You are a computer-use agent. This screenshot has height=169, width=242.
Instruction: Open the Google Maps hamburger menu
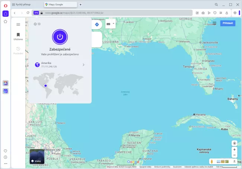[18, 25]
